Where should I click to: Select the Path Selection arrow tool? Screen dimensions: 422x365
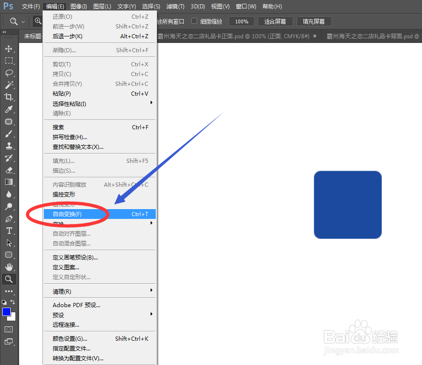click(8, 243)
